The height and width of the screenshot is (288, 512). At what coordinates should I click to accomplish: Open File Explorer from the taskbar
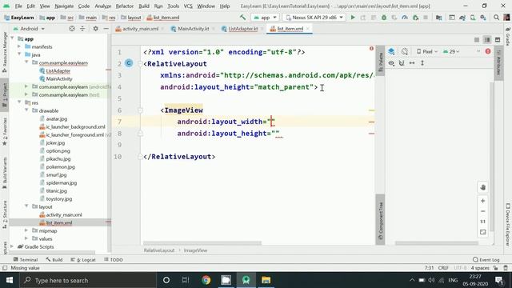[266, 280]
